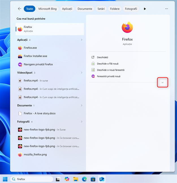Expand the Documente results section

tap(81, 105)
